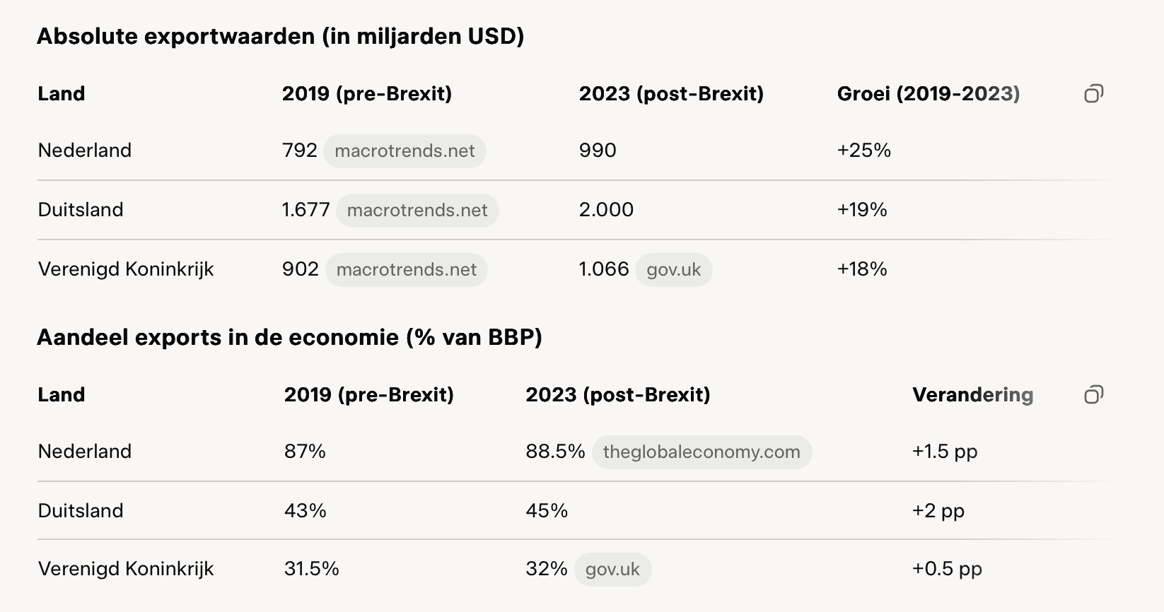Click the +0.5 pp change cell
1164x612 pixels.
click(947, 569)
